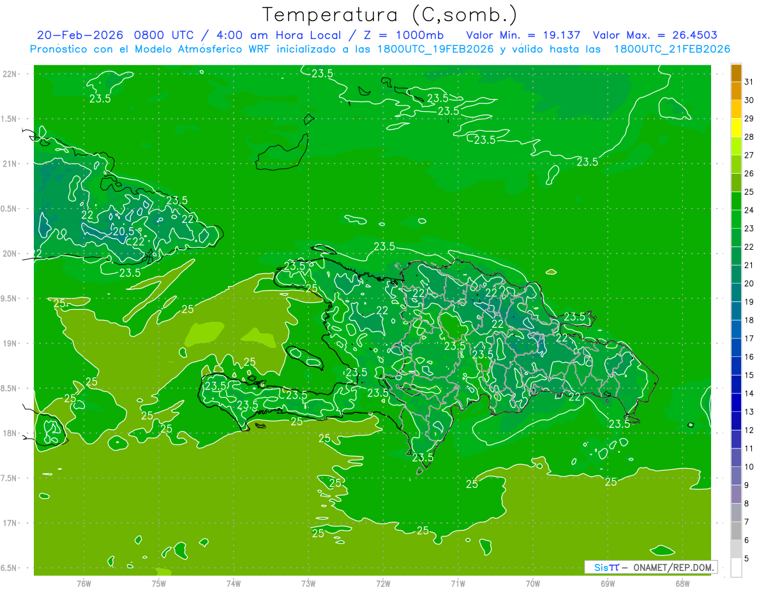Screen dimensions: 766x592
Task: Pick the lime swatch between 26 and 27
Action: click(736, 164)
